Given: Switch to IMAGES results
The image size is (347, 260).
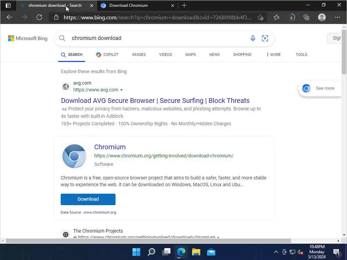Looking at the screenshot, I should pyautogui.click(x=139, y=55).
